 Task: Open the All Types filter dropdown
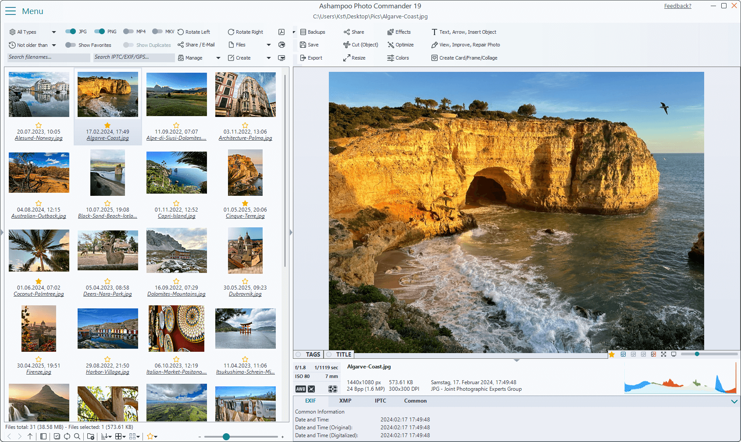point(53,32)
